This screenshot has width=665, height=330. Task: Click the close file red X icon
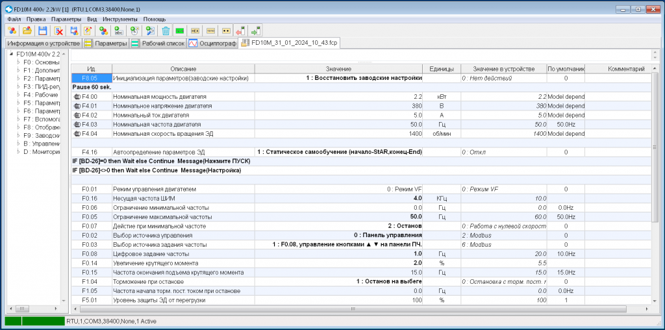point(58,31)
